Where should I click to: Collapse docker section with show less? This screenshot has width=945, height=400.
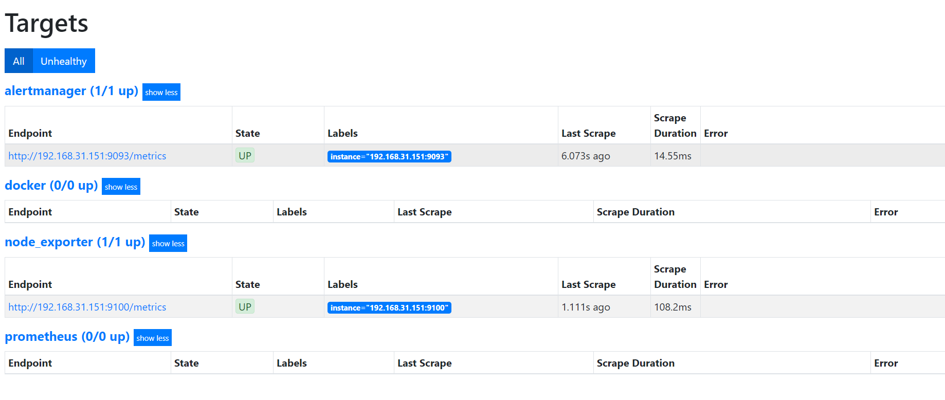(x=121, y=187)
